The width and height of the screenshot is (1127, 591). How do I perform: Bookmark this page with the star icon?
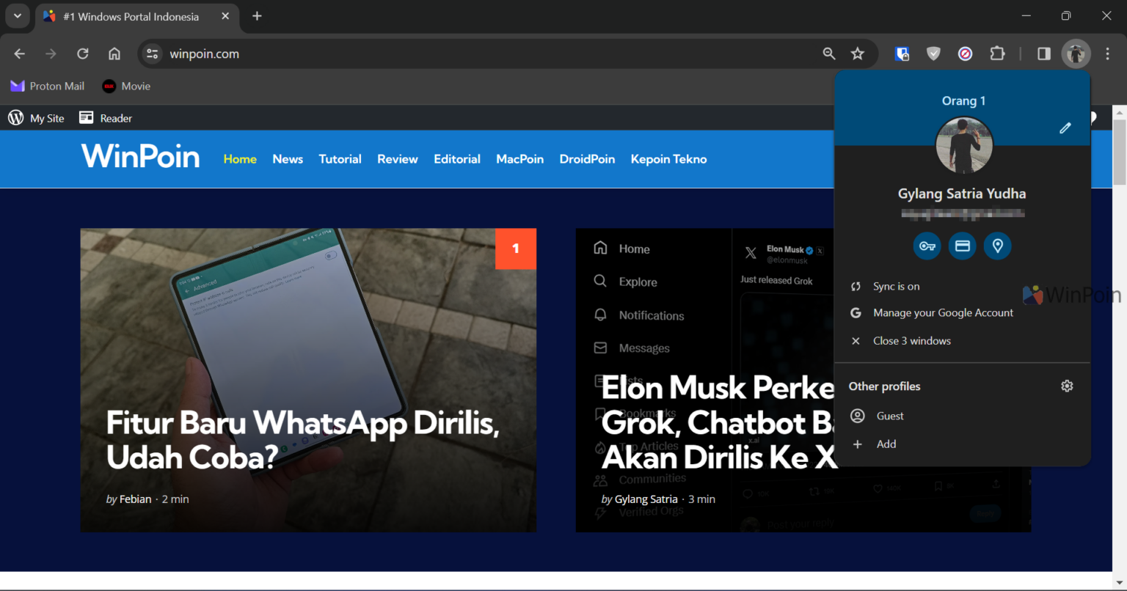858,54
